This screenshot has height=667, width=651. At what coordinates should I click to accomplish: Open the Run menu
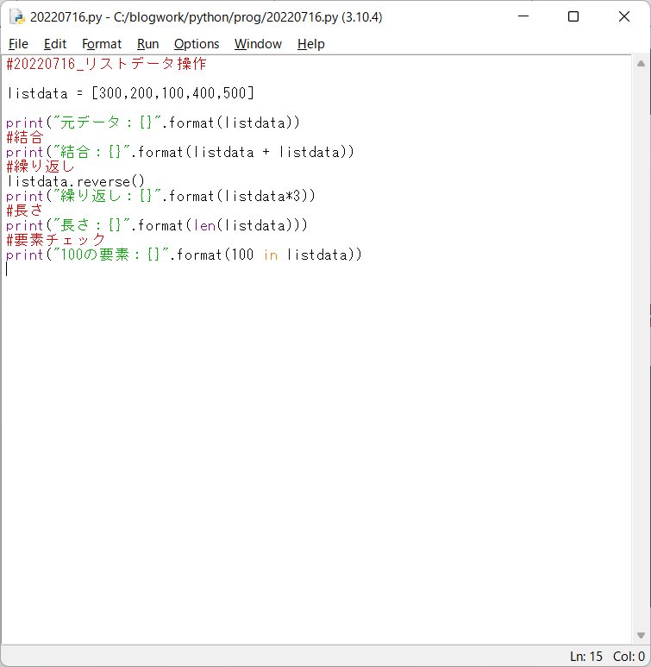tap(147, 44)
